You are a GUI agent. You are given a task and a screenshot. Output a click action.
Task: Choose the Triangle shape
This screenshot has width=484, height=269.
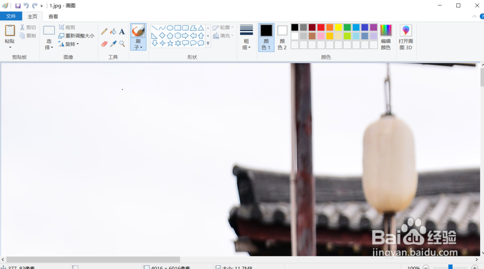pyautogui.click(x=201, y=28)
